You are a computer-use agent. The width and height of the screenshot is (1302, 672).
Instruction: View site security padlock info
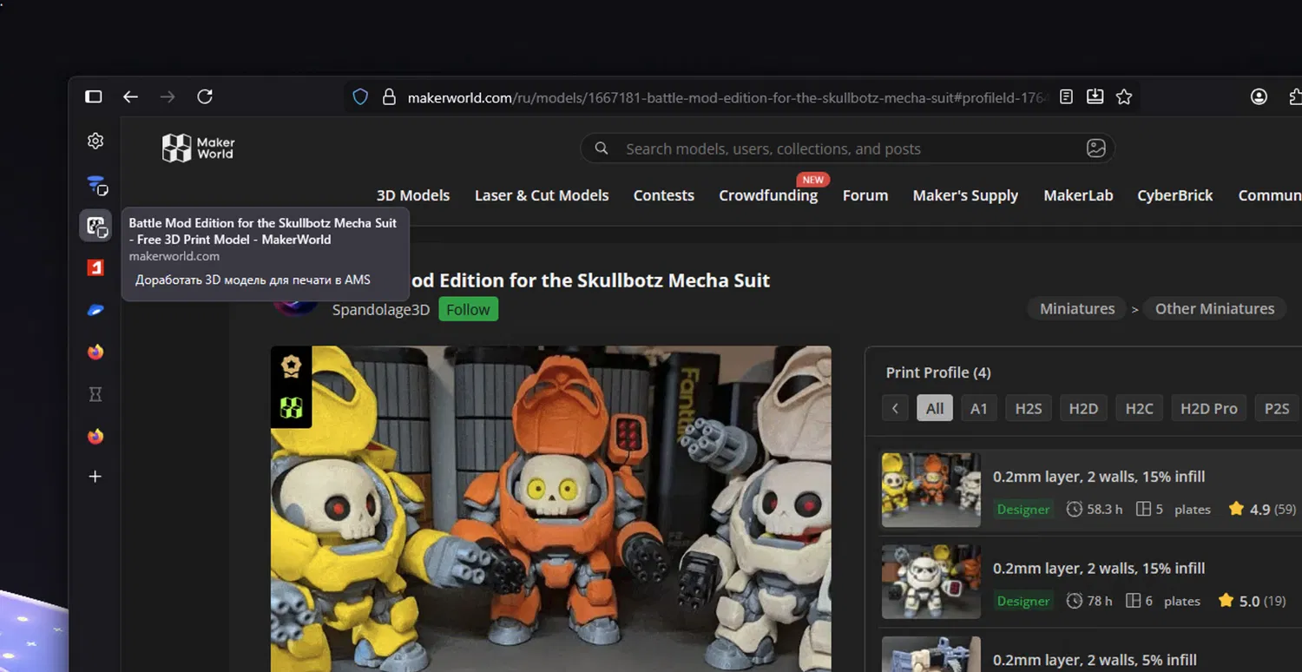pos(389,97)
